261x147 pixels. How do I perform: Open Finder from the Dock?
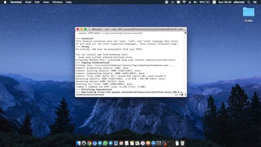(x=78, y=143)
